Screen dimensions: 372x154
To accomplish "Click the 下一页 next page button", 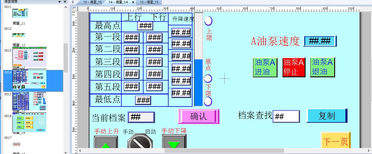I will 335,141.
